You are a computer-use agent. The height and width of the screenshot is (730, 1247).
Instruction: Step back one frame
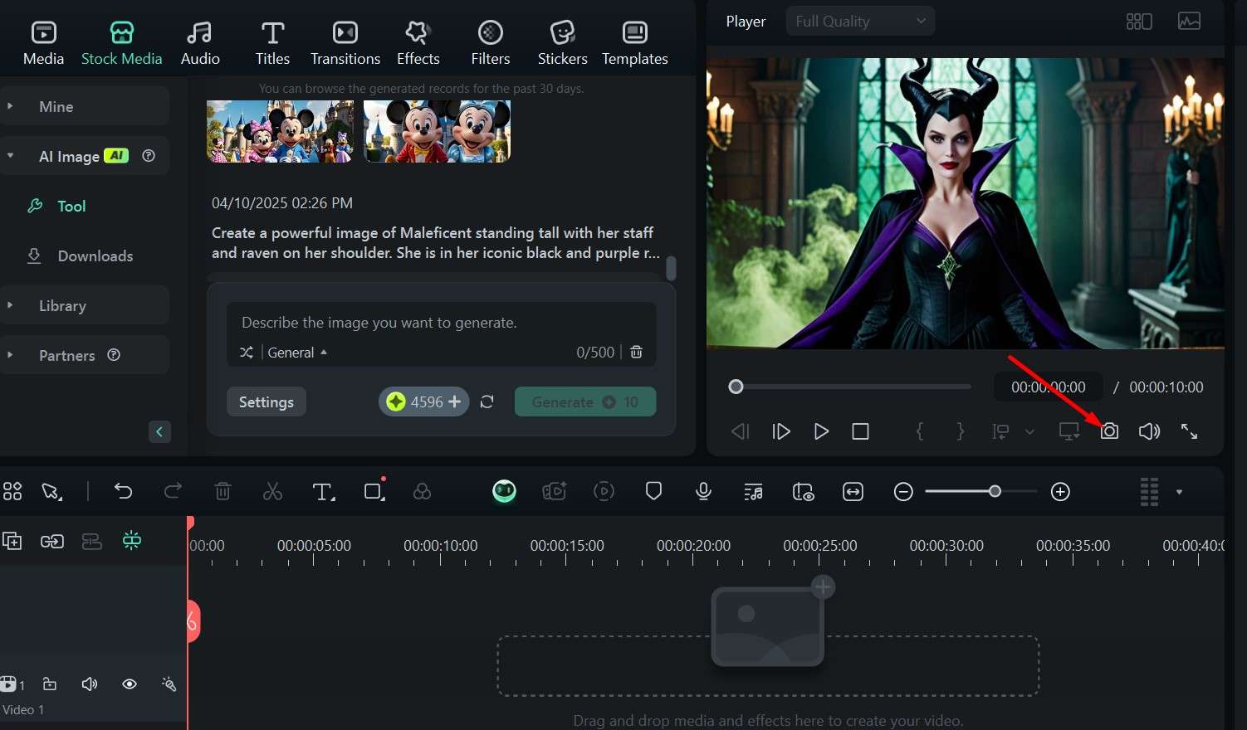pyautogui.click(x=740, y=431)
